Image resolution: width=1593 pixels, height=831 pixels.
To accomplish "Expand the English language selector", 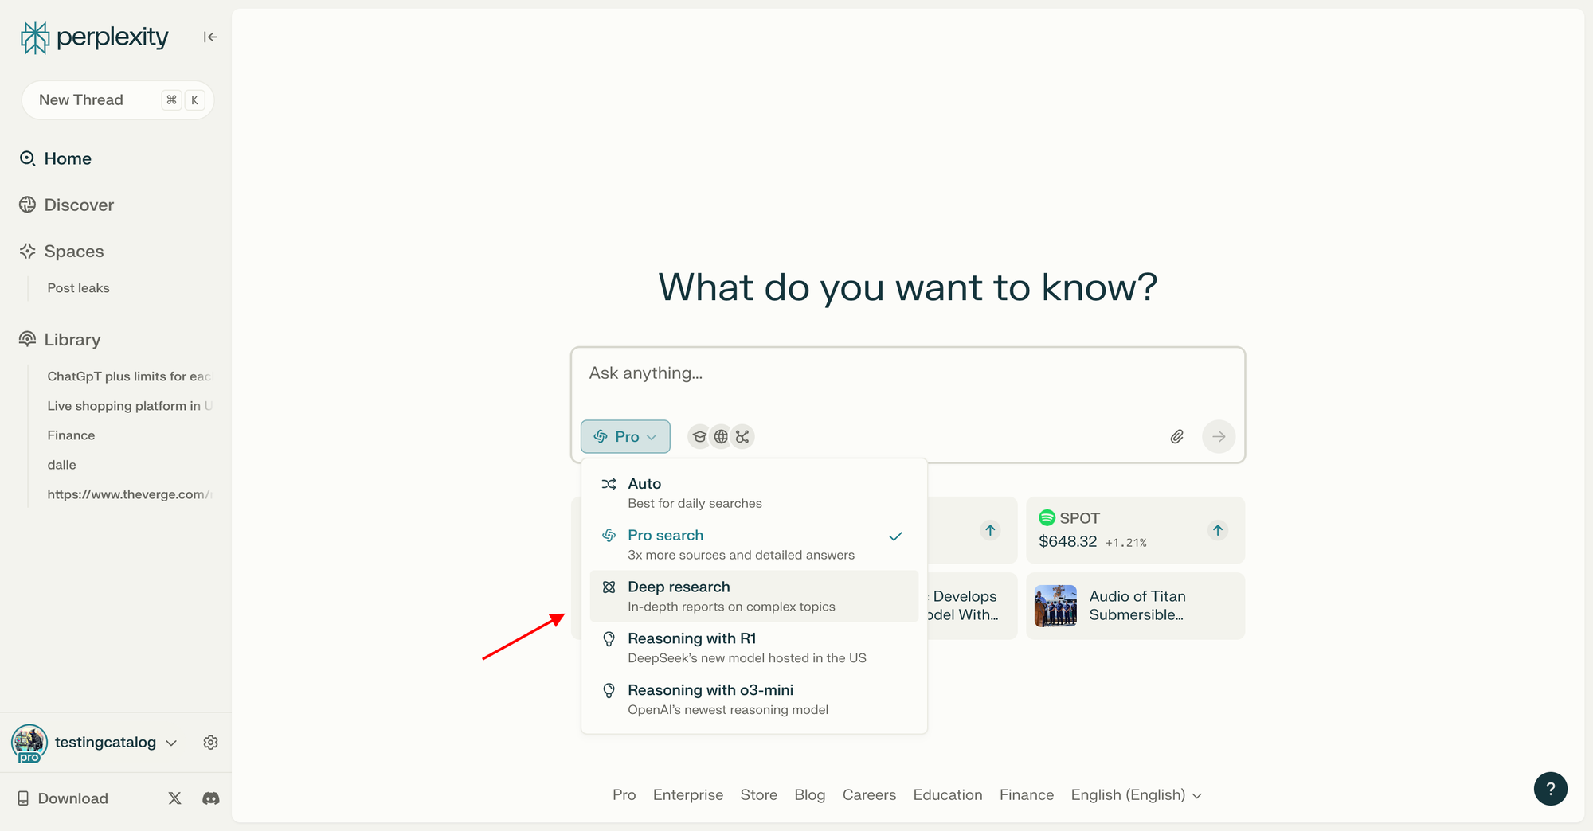I will [1137, 794].
